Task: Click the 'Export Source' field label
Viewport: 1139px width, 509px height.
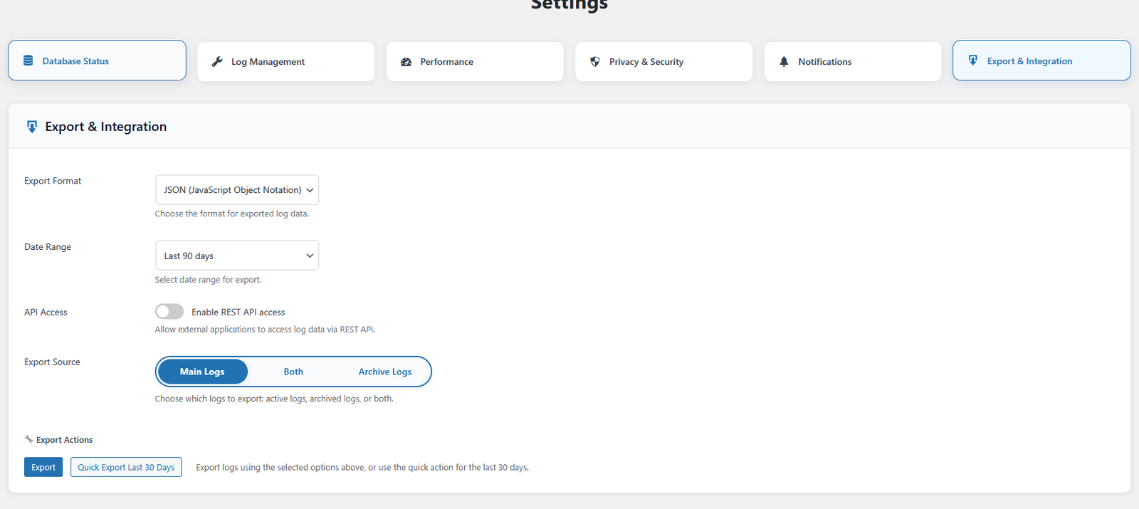Action: tap(52, 362)
